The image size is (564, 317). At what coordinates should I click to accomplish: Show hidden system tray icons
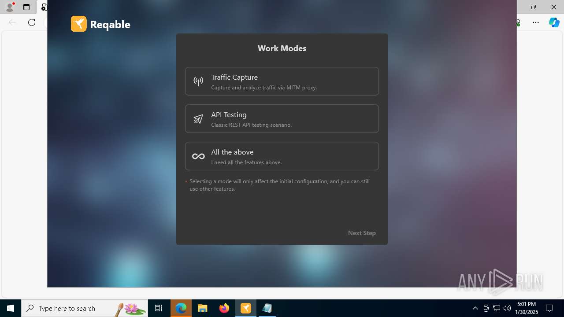(475, 308)
